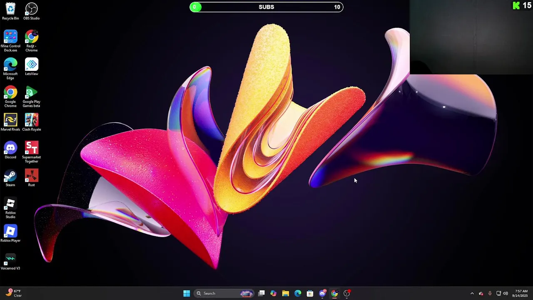Image resolution: width=533 pixels, height=300 pixels.
Task: Show hidden system tray icons
Action: click(472, 293)
